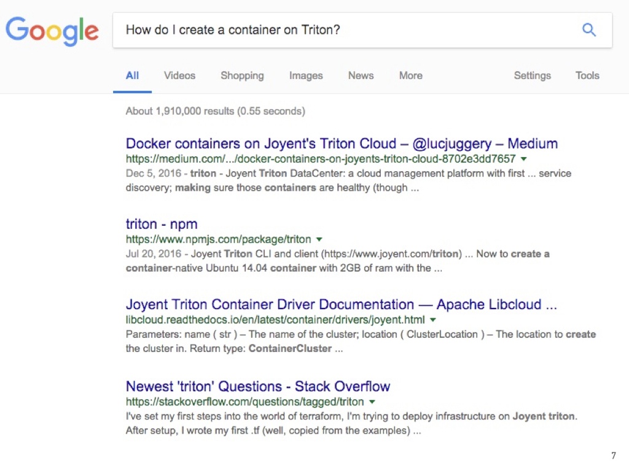Viewport: 629px width, 471px height.
Task: Click the stackoverflow.com/questions/tagged/triton URL
Action: pos(244,402)
